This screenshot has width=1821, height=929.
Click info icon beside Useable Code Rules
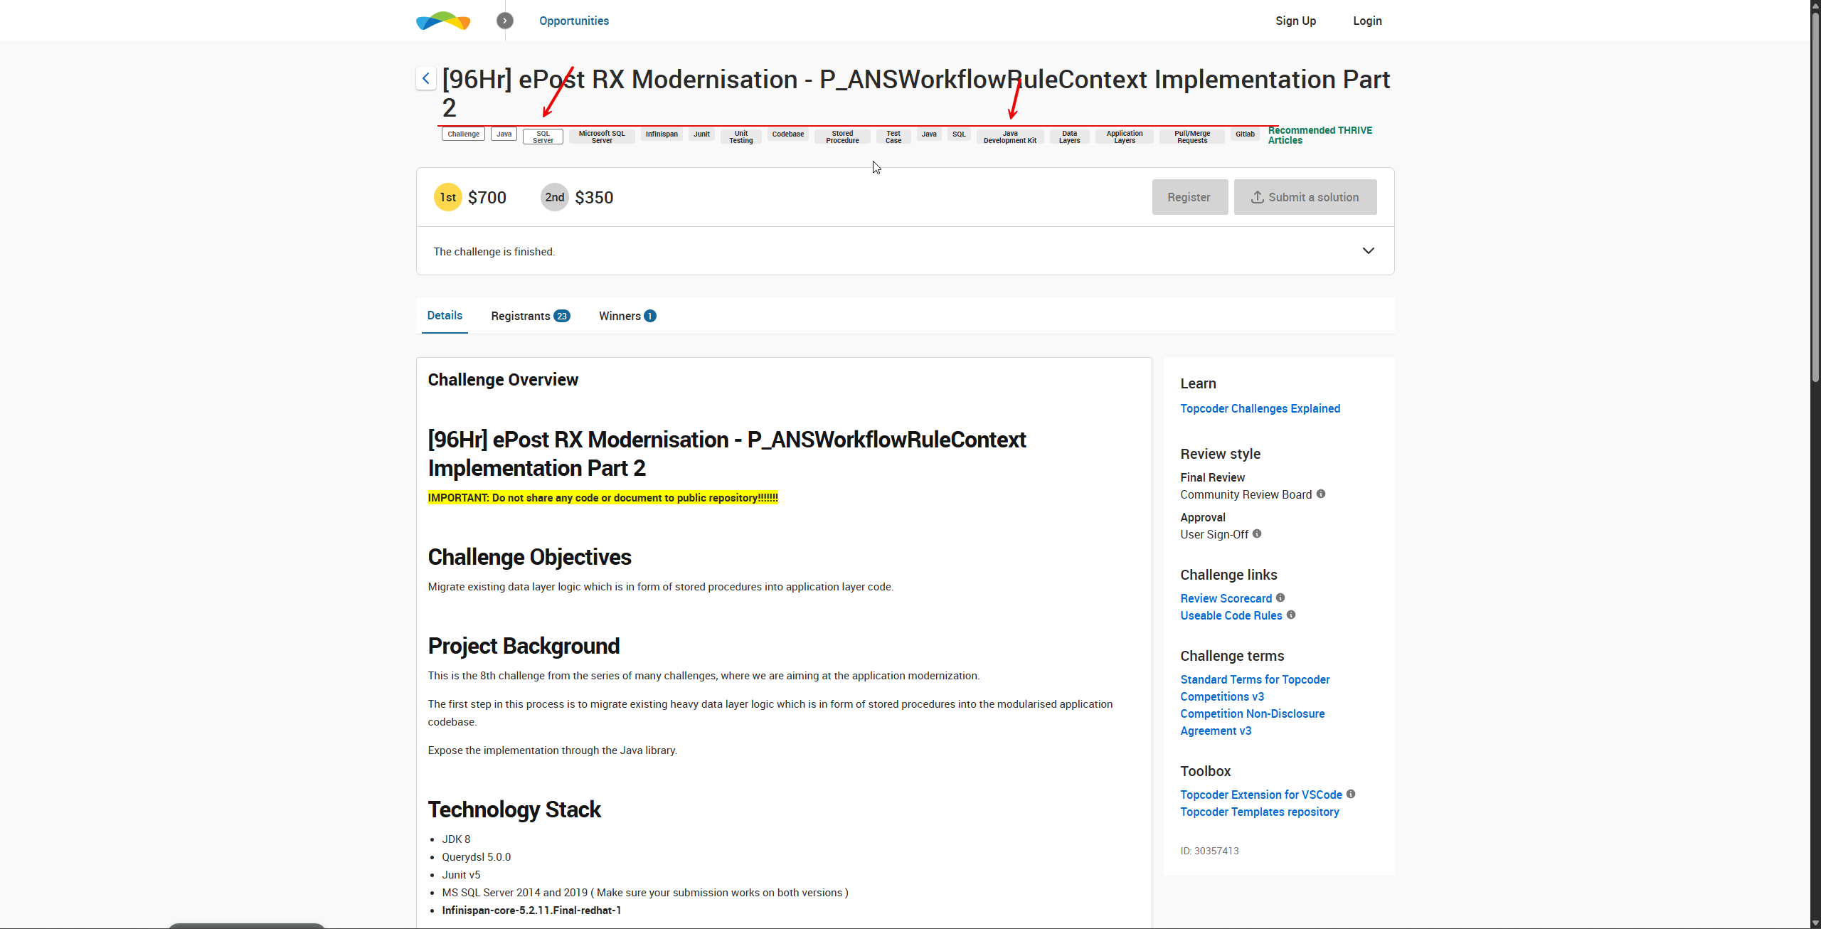(x=1291, y=615)
